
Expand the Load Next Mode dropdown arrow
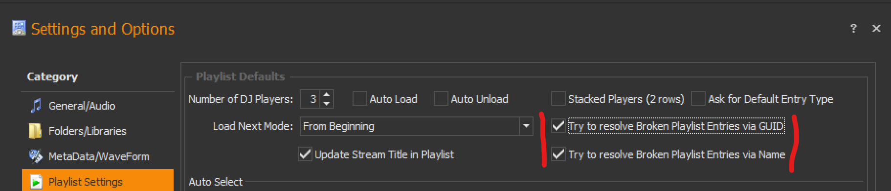pyautogui.click(x=526, y=126)
